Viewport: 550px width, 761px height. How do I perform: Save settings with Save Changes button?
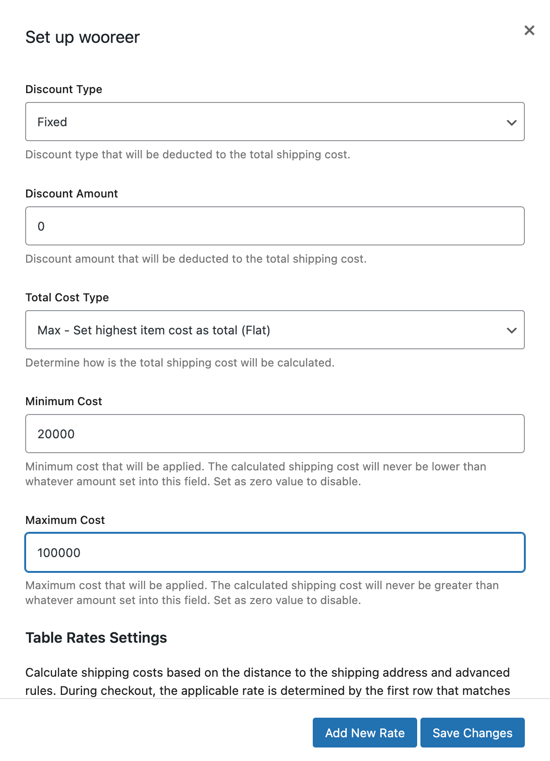(472, 733)
